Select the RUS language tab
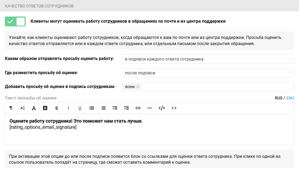The image size is (299, 173). point(278,98)
